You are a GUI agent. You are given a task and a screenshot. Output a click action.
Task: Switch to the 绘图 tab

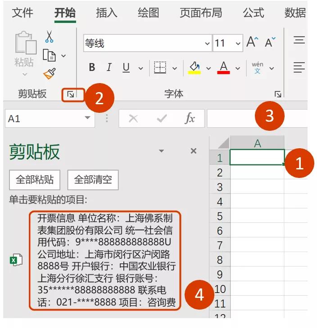coord(149,13)
